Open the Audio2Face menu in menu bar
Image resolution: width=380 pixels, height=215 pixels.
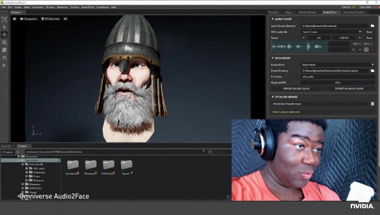88,7
